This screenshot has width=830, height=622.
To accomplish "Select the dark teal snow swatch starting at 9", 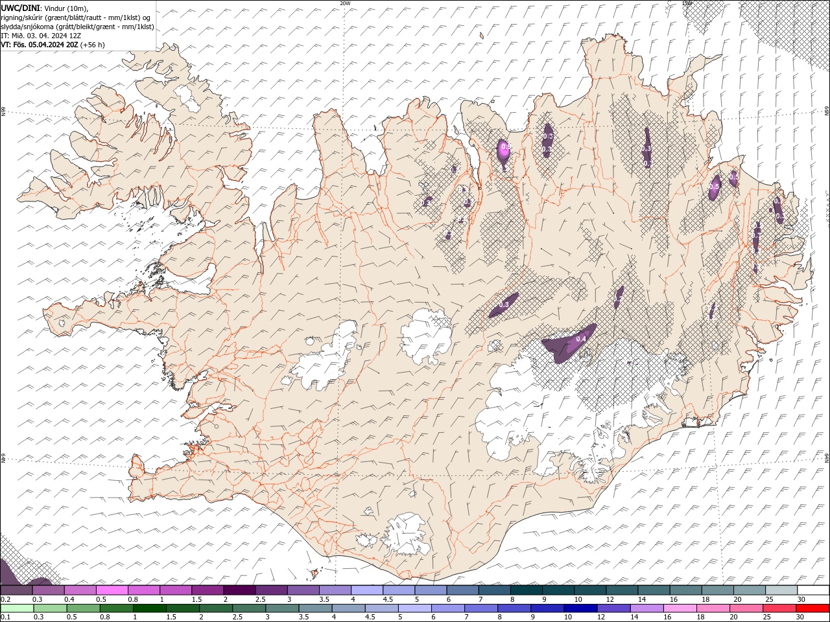I will point(558,590).
